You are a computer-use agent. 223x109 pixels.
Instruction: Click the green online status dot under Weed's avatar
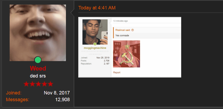pyautogui.click(x=38, y=60)
